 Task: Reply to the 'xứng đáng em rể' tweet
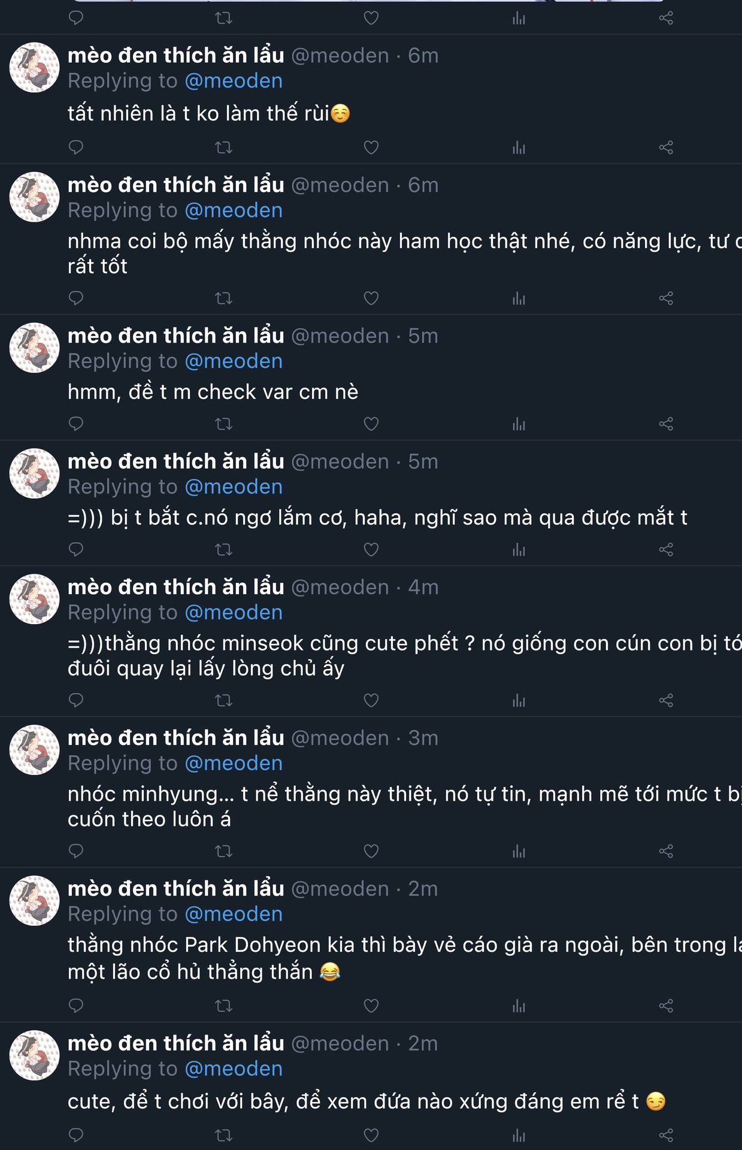(76, 1135)
